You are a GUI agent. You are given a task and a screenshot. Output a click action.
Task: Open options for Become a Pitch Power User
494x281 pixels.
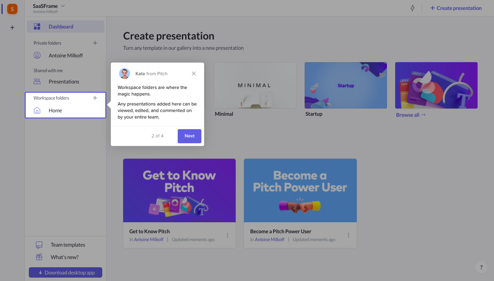(348, 235)
